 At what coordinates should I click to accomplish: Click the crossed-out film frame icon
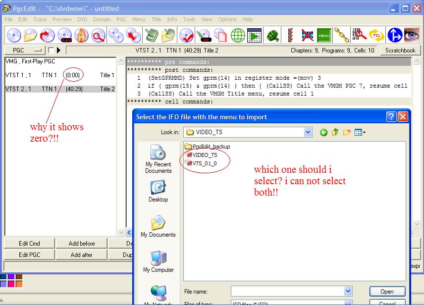click(x=307, y=36)
